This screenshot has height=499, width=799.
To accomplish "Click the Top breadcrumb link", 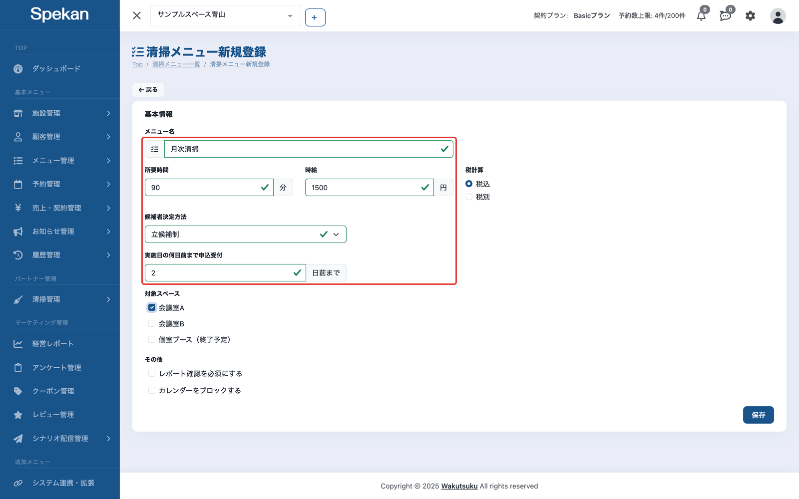I will click(137, 64).
